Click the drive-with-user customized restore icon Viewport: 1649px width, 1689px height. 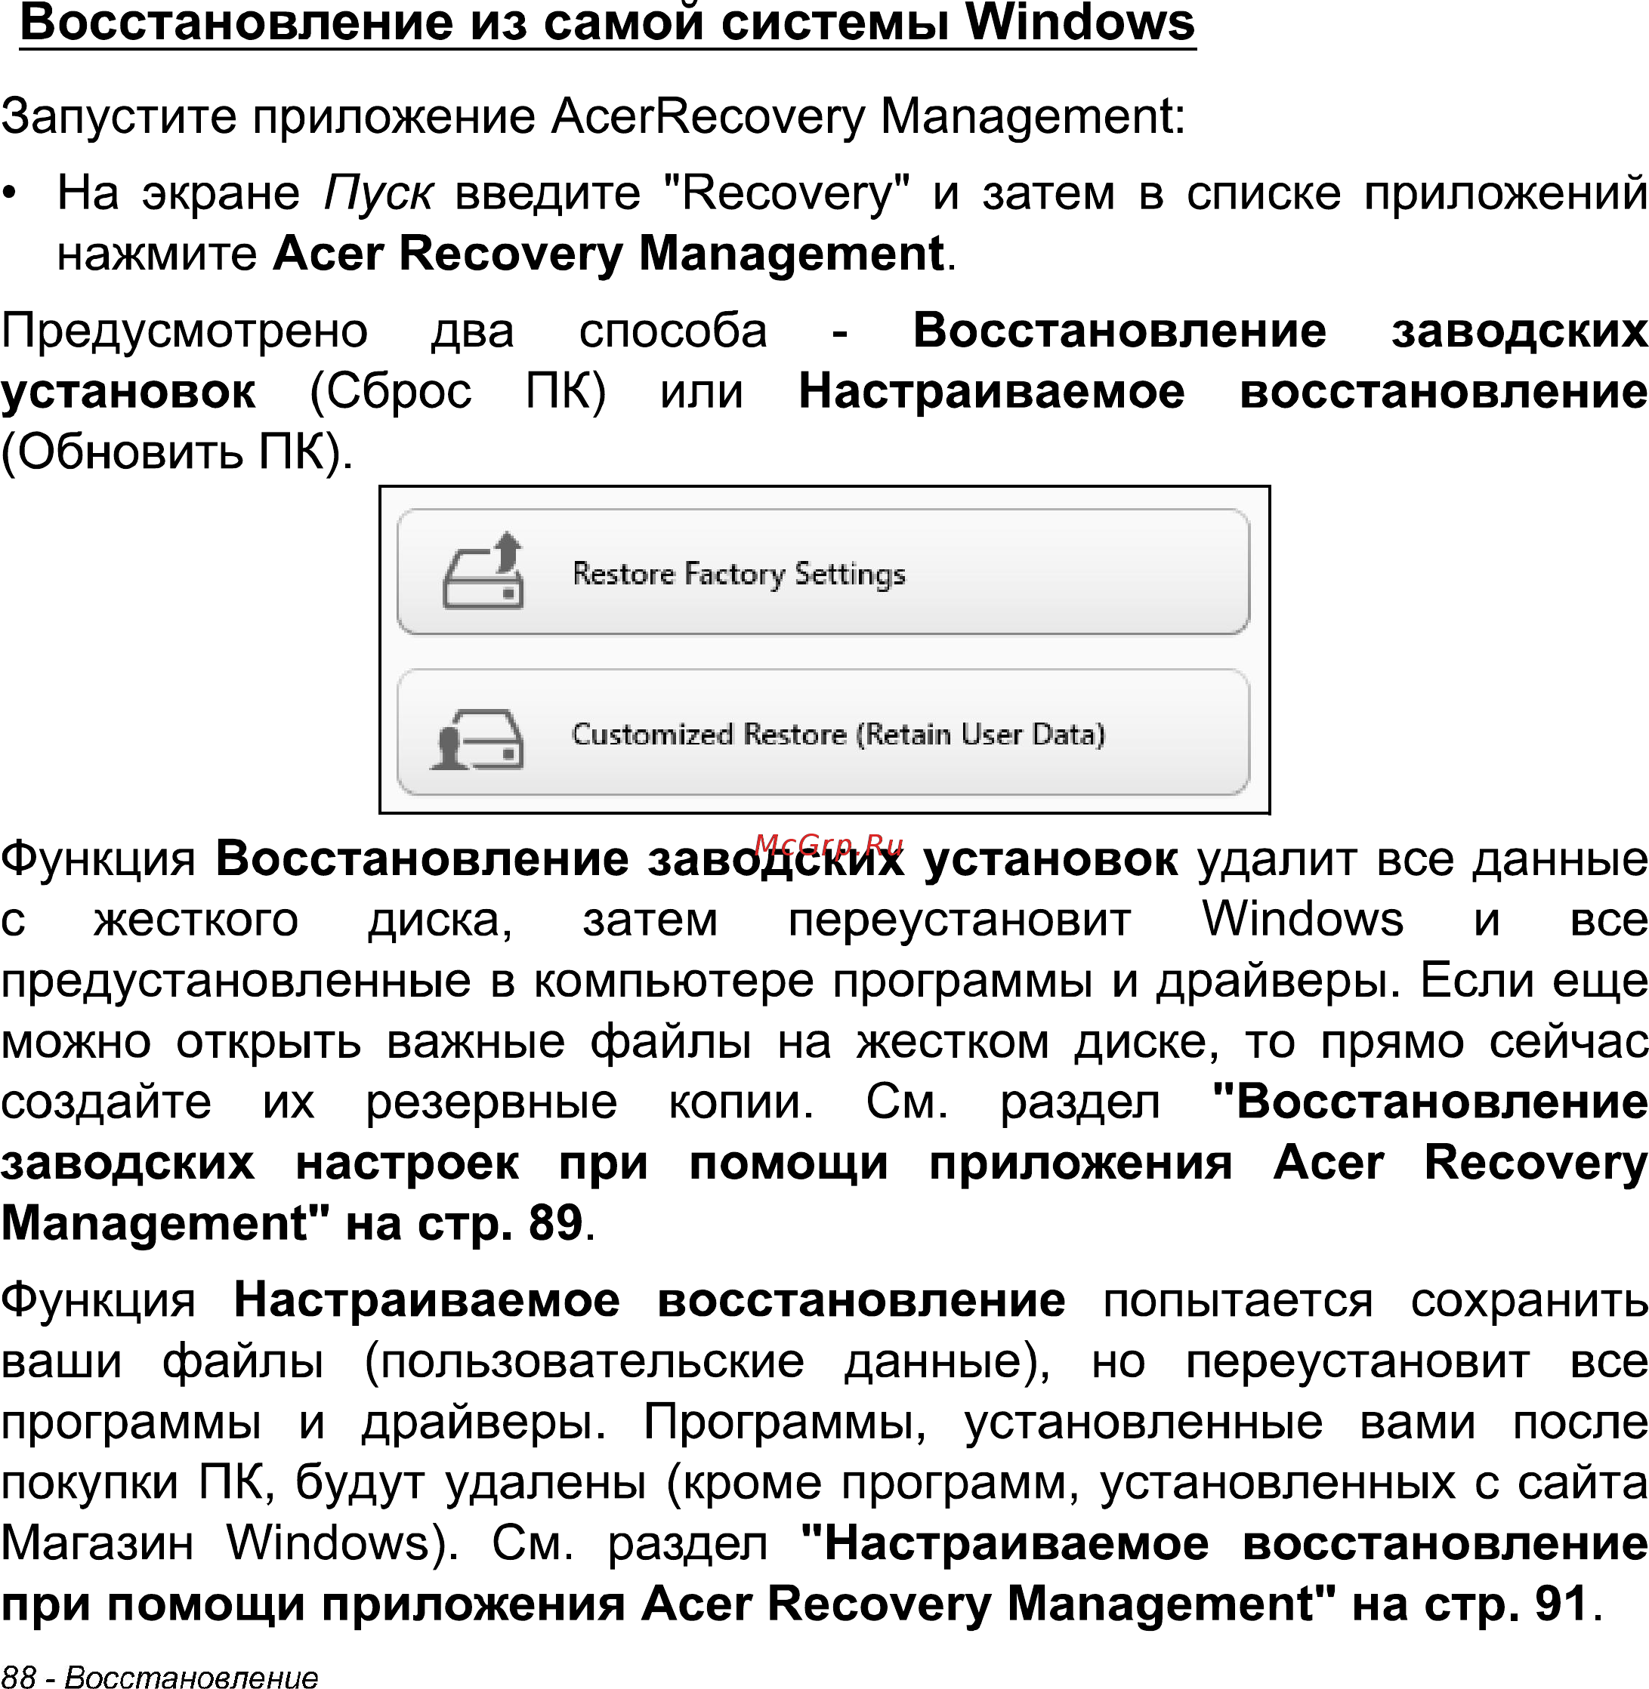pyautogui.click(x=477, y=738)
